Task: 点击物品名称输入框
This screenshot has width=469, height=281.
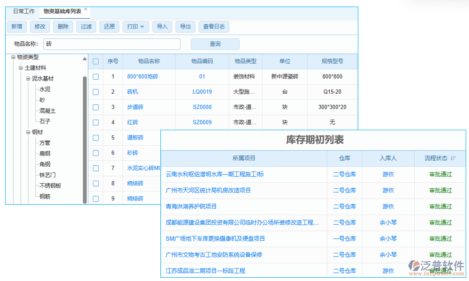Action: tap(112, 44)
